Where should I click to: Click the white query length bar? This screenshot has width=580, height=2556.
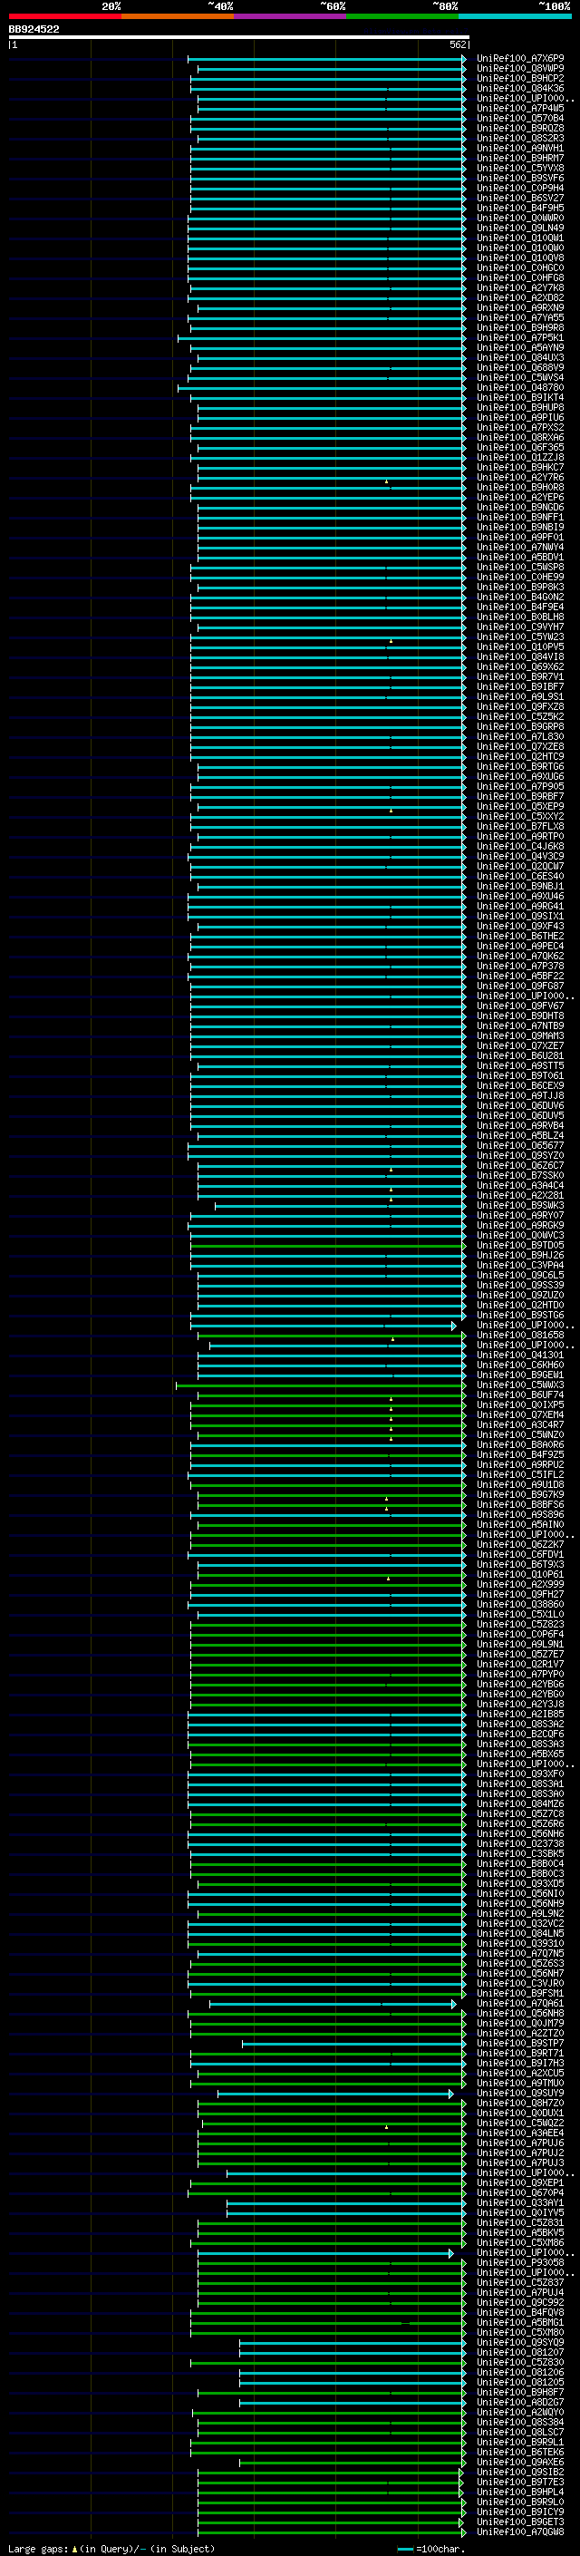pos(239,36)
